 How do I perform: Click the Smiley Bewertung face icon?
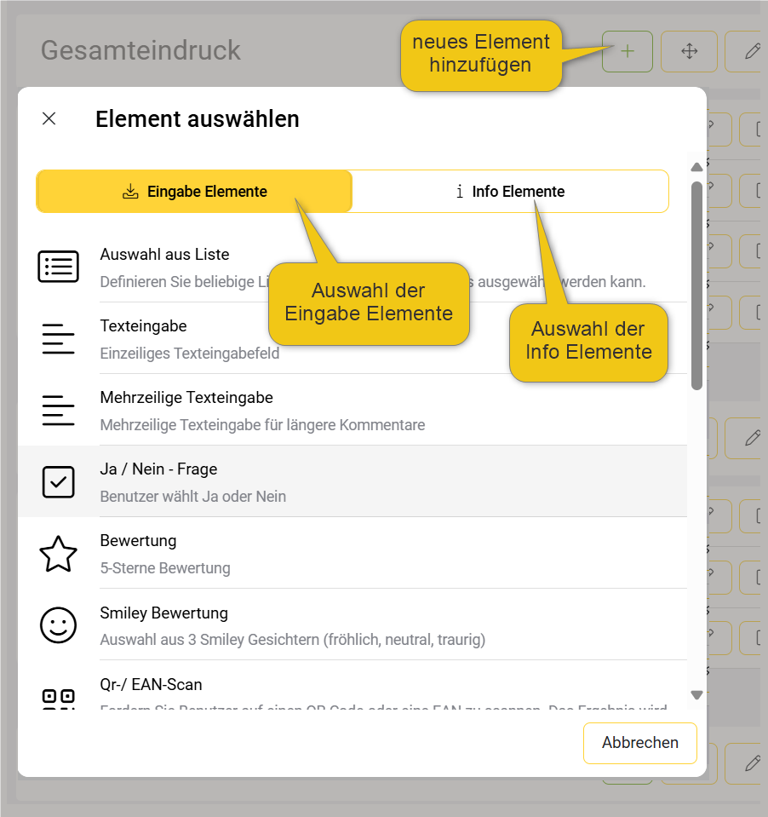[x=58, y=625]
